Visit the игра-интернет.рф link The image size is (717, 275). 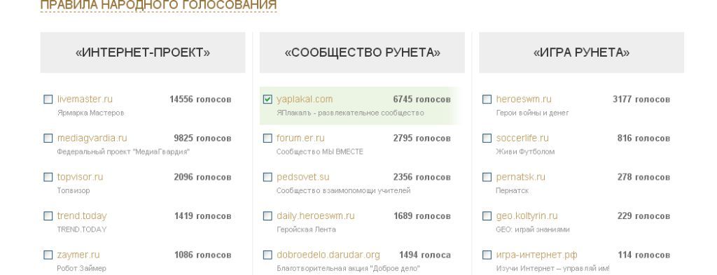tap(537, 255)
